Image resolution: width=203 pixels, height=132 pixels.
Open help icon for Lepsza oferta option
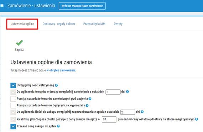[196, 119]
